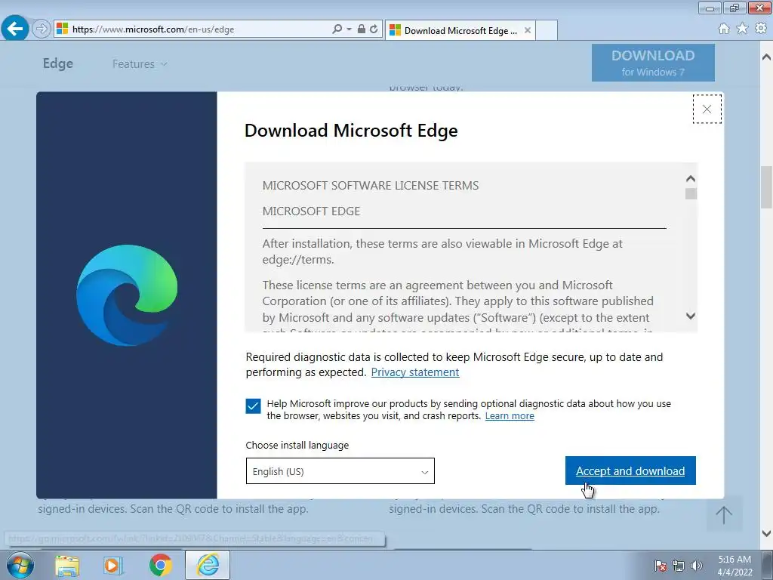Click the DOWNLOAD for Windows 7 button

click(653, 63)
